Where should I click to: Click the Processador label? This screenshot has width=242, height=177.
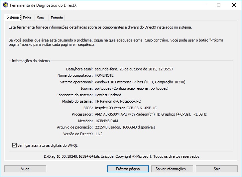point(82,114)
